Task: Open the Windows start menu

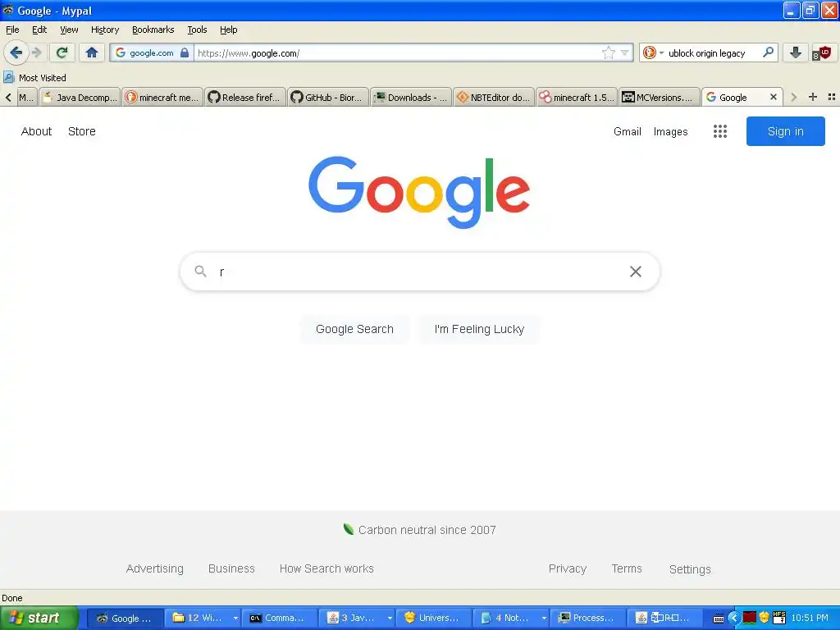Action: coord(39,619)
